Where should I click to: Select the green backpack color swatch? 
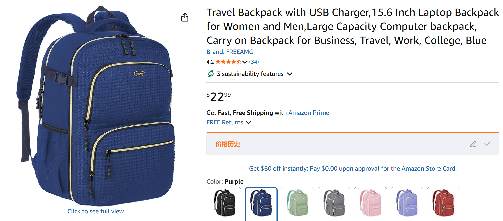tap(297, 203)
